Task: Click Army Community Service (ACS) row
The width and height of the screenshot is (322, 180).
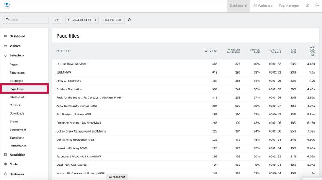Action: [x=185, y=106]
